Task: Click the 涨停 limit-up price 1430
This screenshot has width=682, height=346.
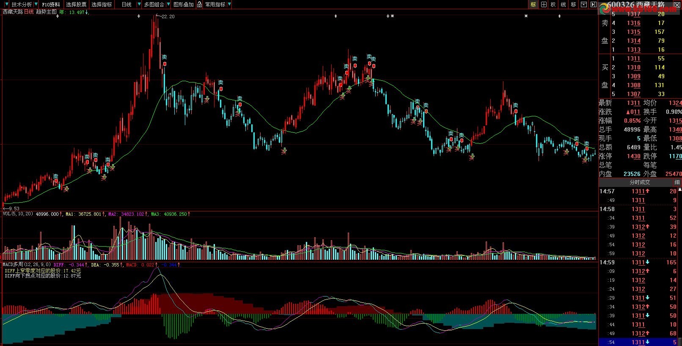Action: (x=634, y=156)
